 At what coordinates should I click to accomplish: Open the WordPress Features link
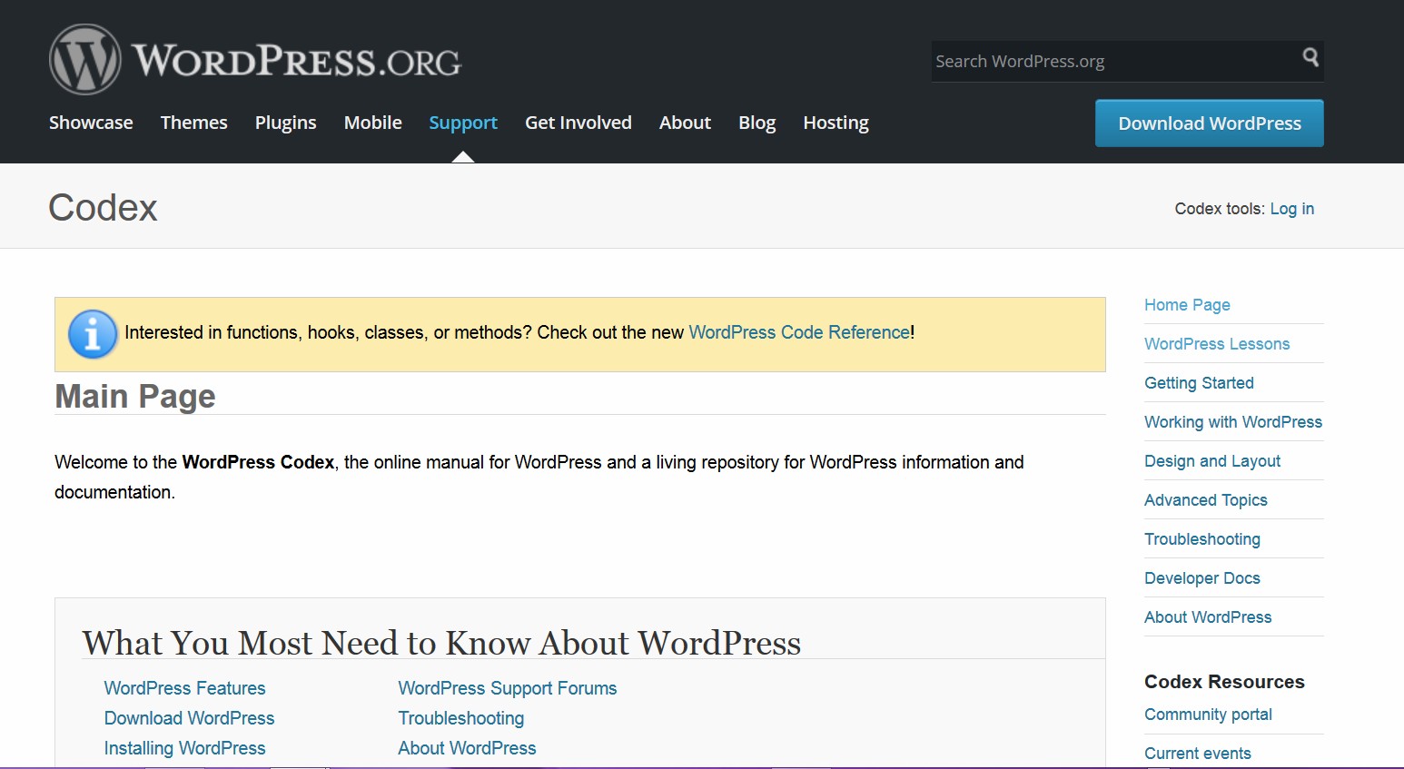[x=185, y=688]
